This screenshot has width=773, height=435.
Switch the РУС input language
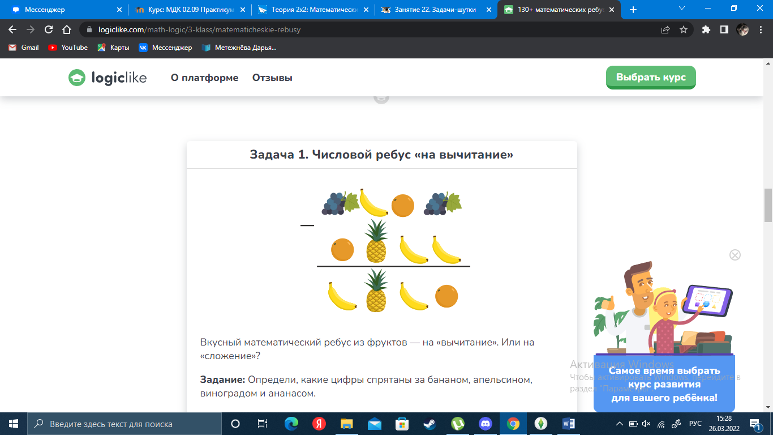[695, 423]
